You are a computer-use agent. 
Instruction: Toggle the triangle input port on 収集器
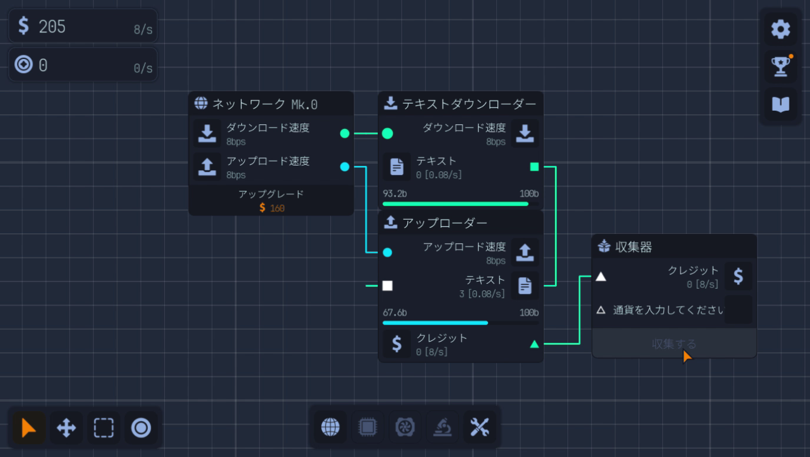(602, 277)
